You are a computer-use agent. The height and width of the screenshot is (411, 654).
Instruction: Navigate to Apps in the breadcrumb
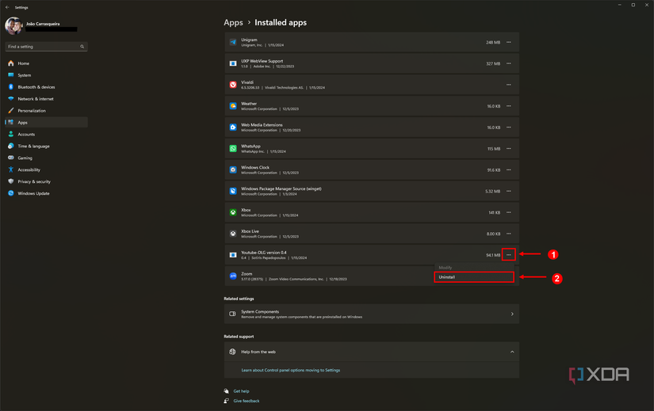tap(233, 22)
